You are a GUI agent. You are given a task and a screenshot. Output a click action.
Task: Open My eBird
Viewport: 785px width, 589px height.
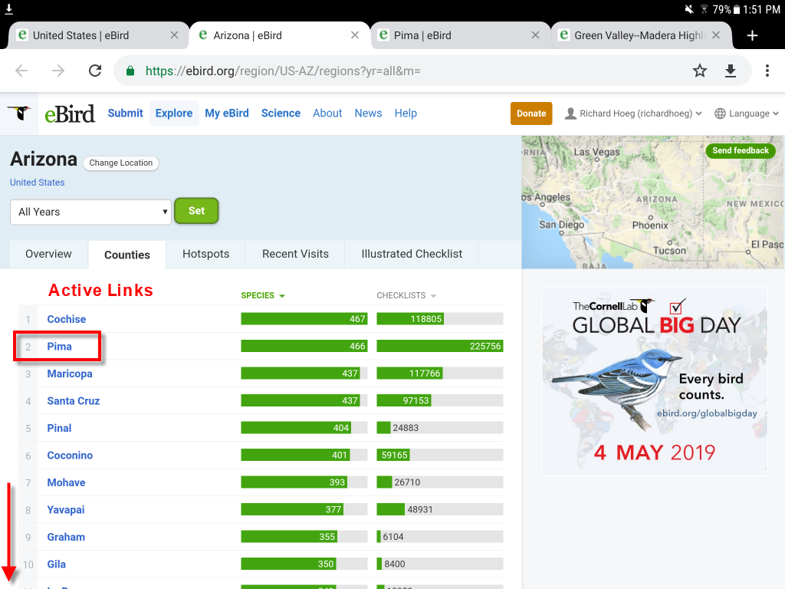coord(227,114)
